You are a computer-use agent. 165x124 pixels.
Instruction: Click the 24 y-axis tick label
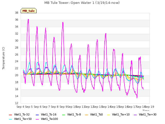pyautogui.click(x=16, y=61)
